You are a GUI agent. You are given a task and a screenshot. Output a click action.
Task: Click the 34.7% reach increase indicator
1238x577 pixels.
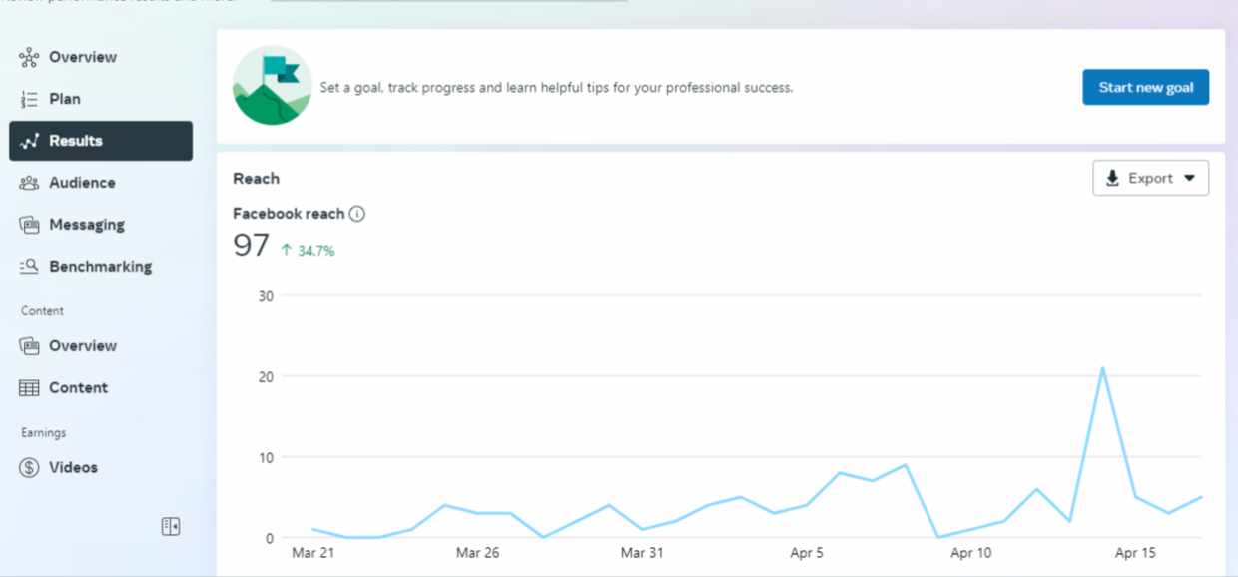point(308,251)
